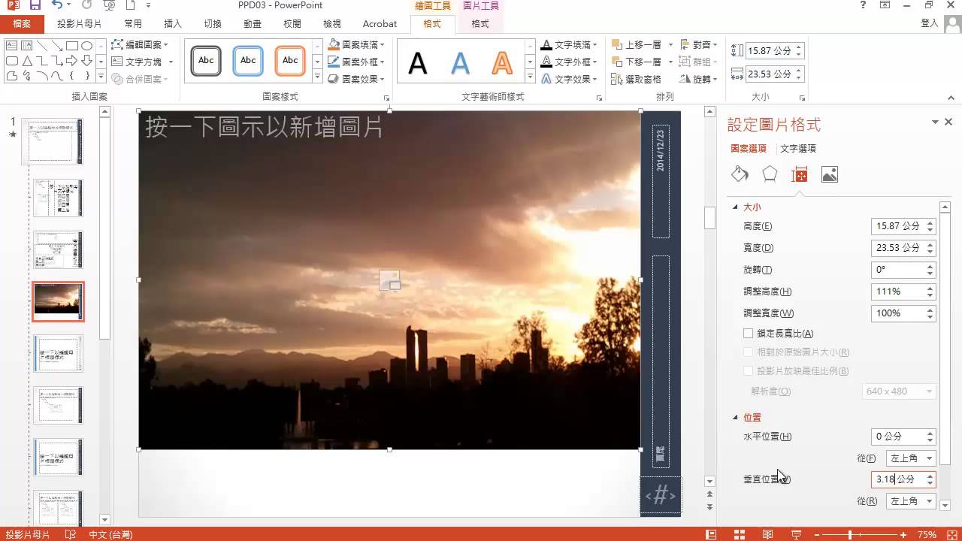Image resolution: width=962 pixels, height=541 pixels.
Task: Switch to Acrobat ribbon tab
Action: pyautogui.click(x=380, y=23)
